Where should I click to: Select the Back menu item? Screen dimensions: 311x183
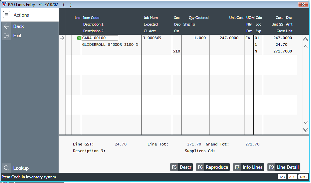[x=18, y=26]
